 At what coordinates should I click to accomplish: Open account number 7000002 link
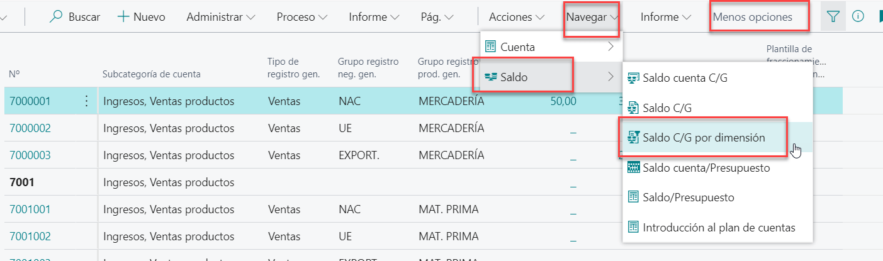pyautogui.click(x=30, y=128)
